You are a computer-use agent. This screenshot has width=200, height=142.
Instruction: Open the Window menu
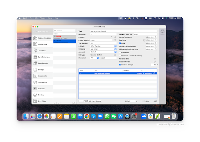click(43, 18)
